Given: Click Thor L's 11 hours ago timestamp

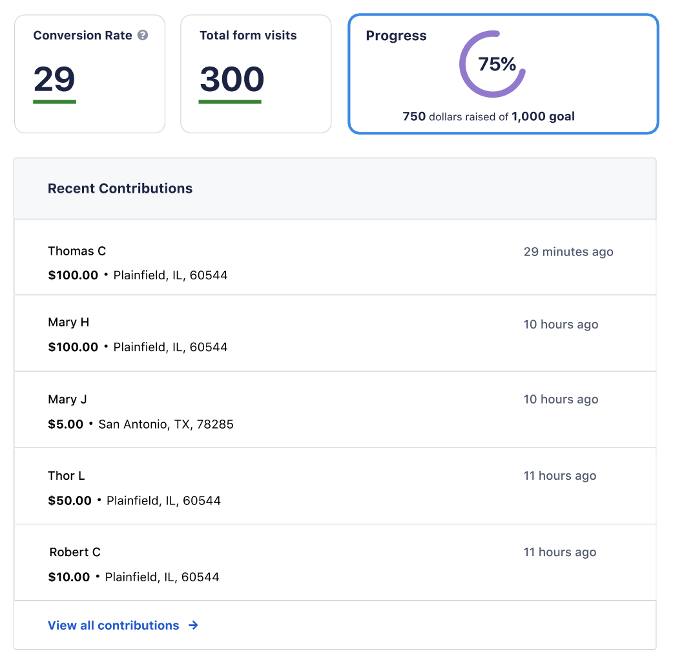Looking at the screenshot, I should [559, 476].
